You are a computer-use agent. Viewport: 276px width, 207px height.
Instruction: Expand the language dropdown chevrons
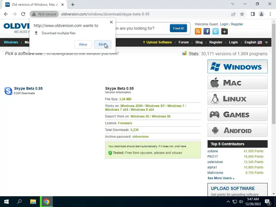click(x=266, y=42)
